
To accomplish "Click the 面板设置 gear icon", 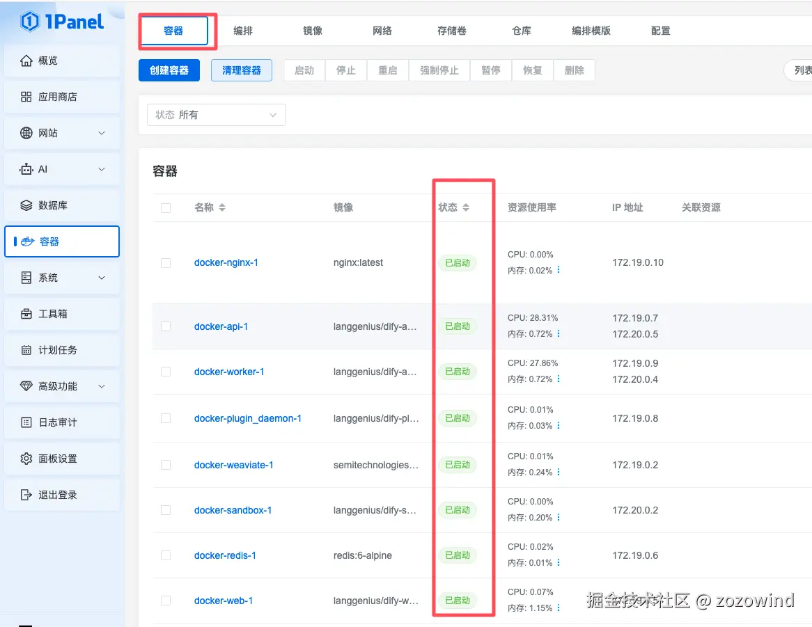I will click(26, 459).
